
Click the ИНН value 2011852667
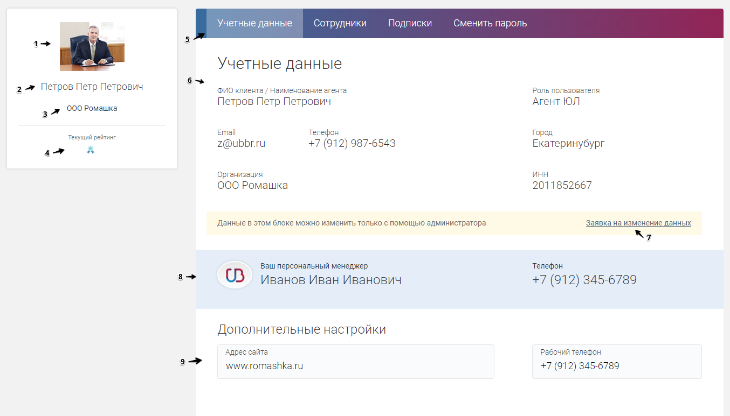(562, 186)
